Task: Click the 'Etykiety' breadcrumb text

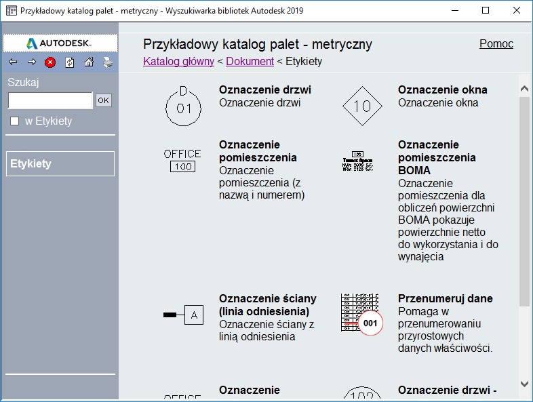Action: pyautogui.click(x=304, y=61)
